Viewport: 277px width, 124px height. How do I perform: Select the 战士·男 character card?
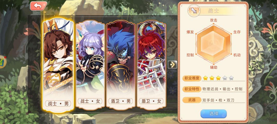(58, 65)
